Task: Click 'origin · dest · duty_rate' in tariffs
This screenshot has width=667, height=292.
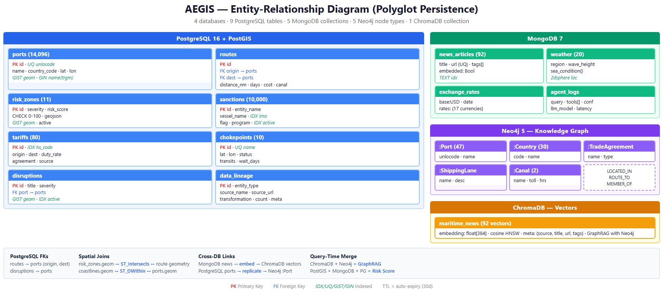Action: coord(37,155)
